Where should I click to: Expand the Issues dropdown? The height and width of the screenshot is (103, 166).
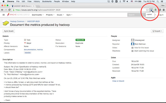pos(60,15)
